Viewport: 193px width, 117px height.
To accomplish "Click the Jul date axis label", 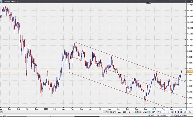I will 100,109.
